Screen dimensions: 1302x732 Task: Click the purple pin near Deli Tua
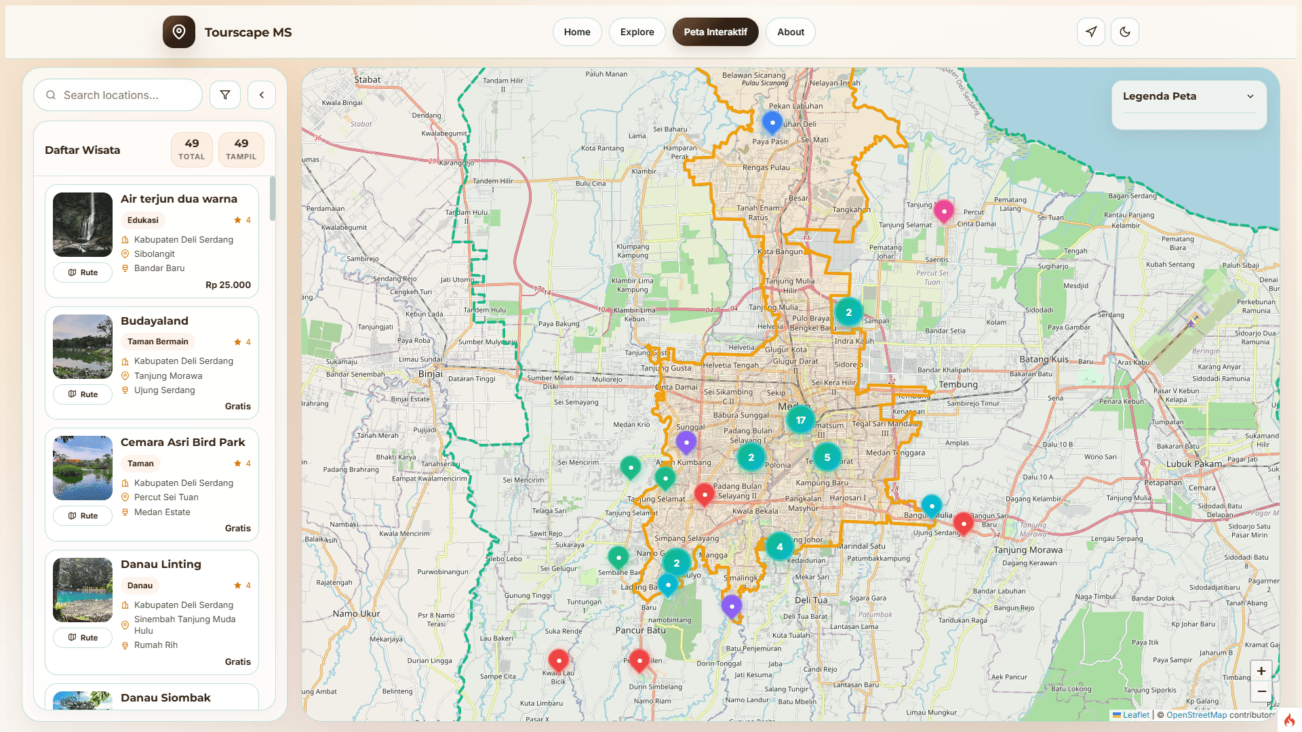pos(732,607)
